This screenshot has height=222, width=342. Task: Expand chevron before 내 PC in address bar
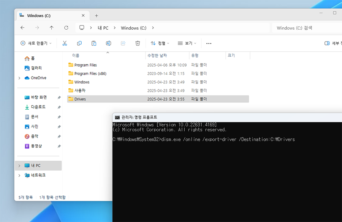click(91, 28)
